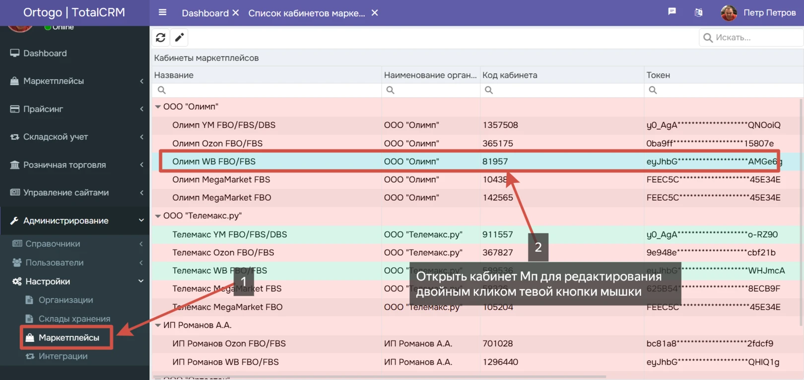The height and width of the screenshot is (380, 804).
Task: Select the row ИП Романов Ozon FBO/FBS
Action: click(x=476, y=343)
